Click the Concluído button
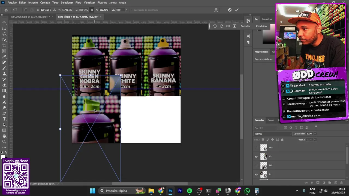This screenshot has height=196, width=349. [x=261, y=26]
